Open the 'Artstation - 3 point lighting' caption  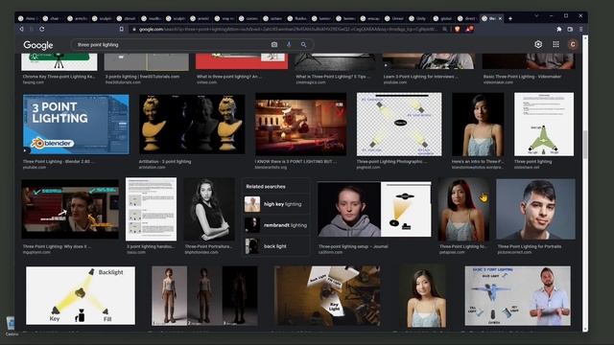(x=165, y=162)
